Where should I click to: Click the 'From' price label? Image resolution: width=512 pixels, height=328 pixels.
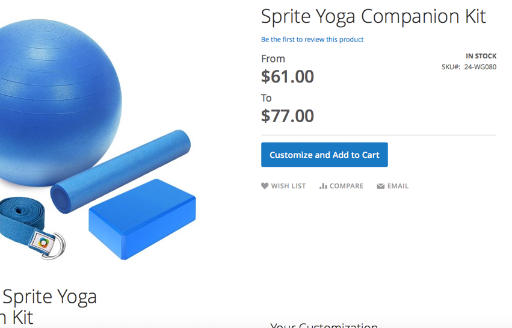pyautogui.click(x=273, y=58)
